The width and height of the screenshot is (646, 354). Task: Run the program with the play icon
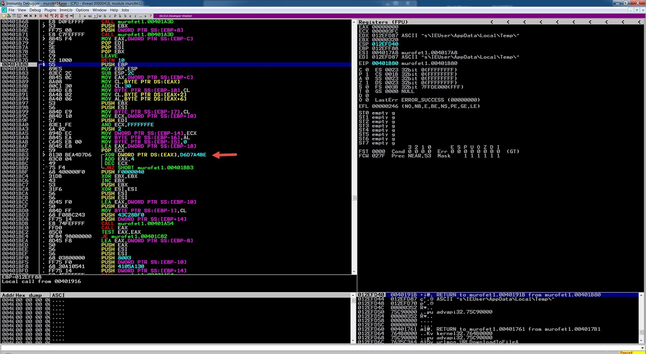(x=35, y=16)
